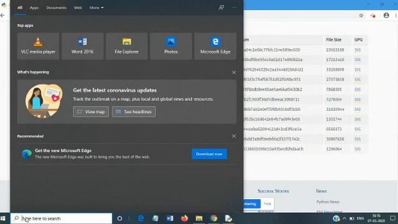Click the Hide button in sharing bar

pos(267,203)
